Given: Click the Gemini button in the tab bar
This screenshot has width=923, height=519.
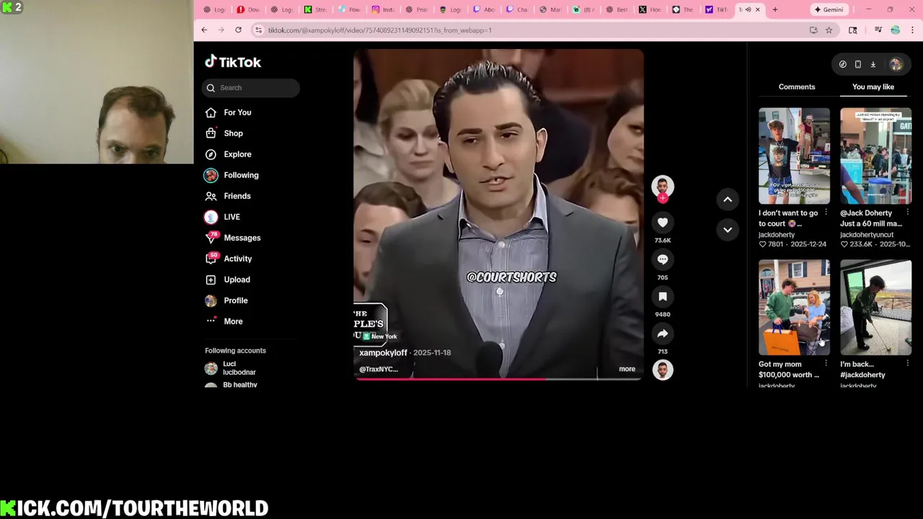Looking at the screenshot, I should click(x=828, y=9).
